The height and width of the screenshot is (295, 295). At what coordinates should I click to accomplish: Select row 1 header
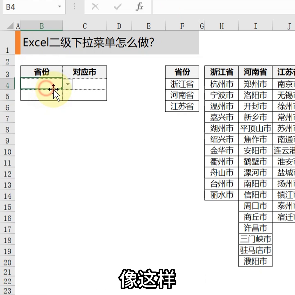click(7, 43)
